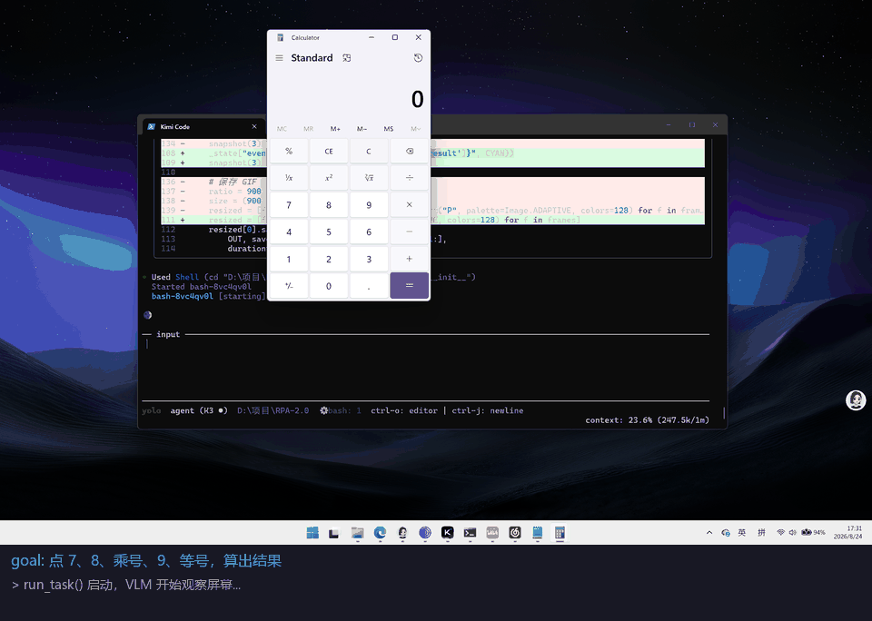
Task: Toggle the 拼 IME mode indicator
Action: [761, 533]
